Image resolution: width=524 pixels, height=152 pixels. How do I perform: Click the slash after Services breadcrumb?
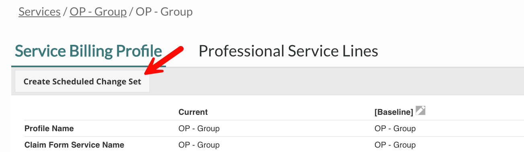65,12
